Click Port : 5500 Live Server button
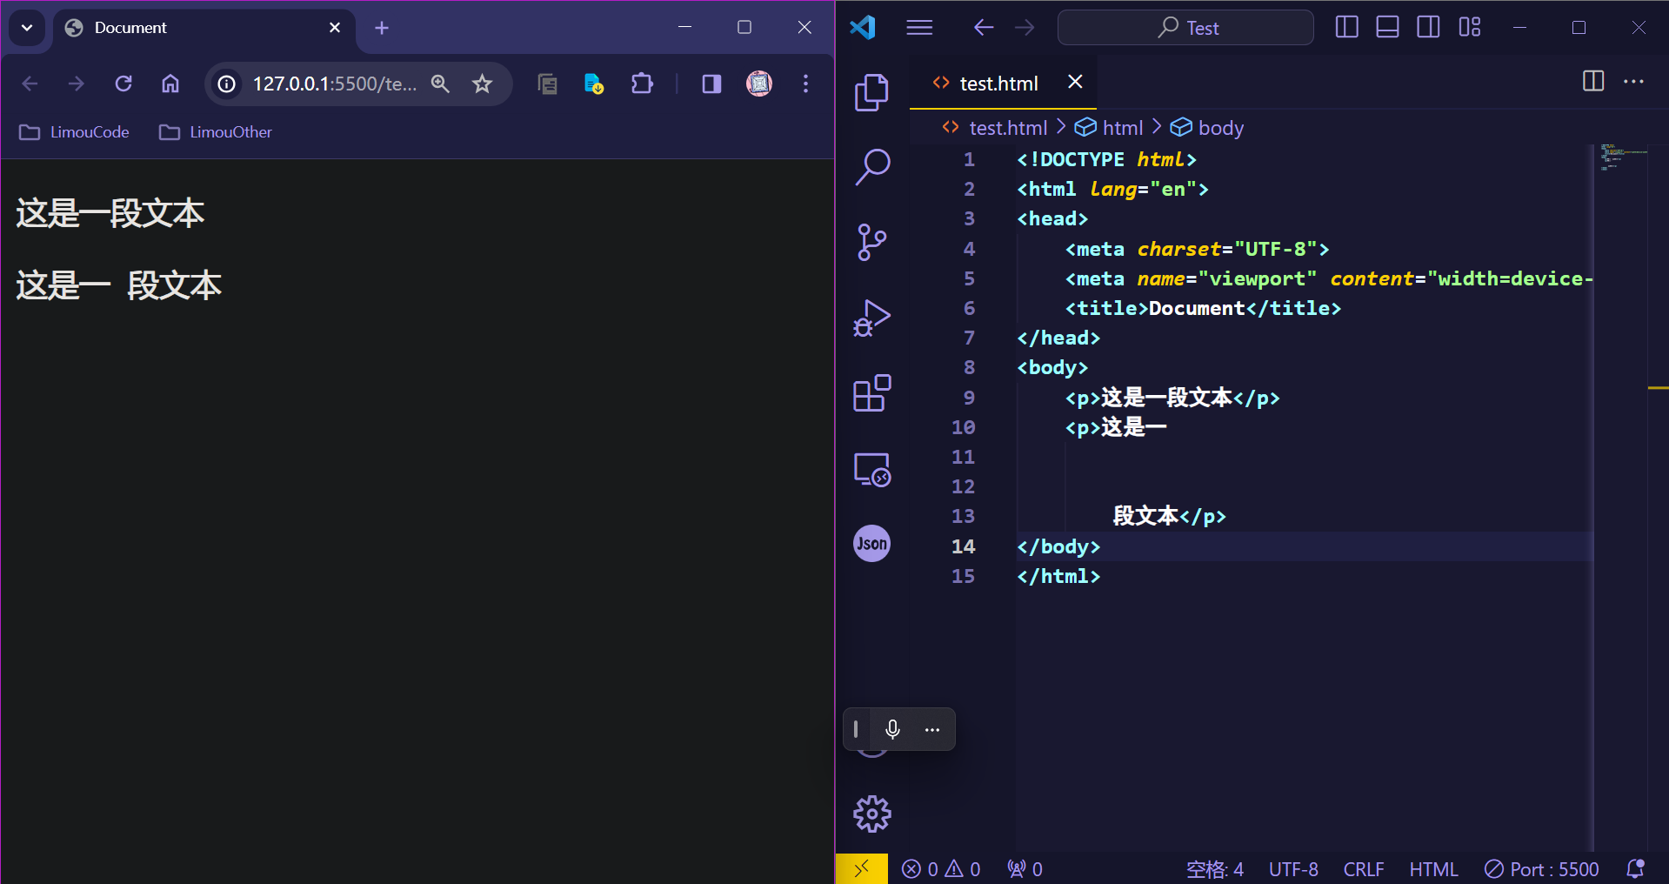 1542,869
